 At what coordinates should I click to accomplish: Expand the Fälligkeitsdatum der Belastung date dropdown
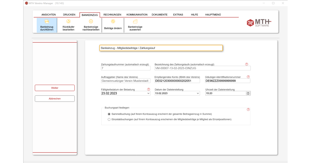tap(149, 93)
